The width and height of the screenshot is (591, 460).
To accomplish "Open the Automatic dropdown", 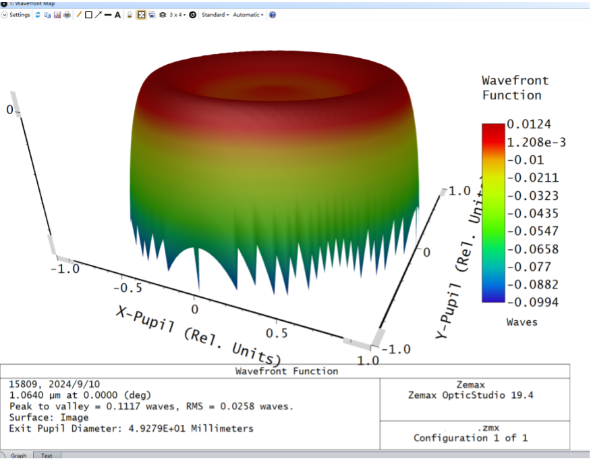I will (248, 15).
